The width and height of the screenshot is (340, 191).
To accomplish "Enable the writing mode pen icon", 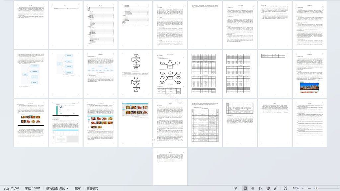I will coord(276,188).
